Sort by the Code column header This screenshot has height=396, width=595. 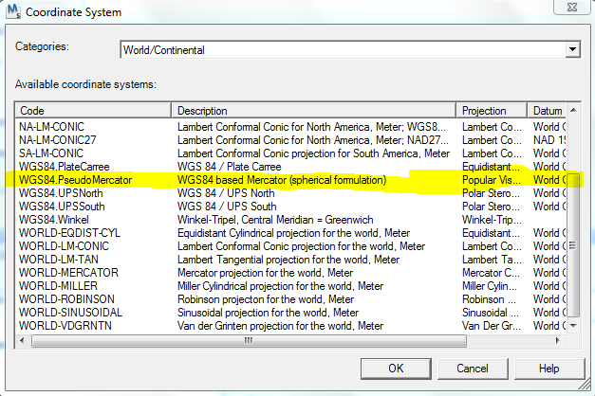(93, 111)
